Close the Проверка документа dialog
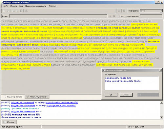164x129 pixels. (x=160, y=70)
